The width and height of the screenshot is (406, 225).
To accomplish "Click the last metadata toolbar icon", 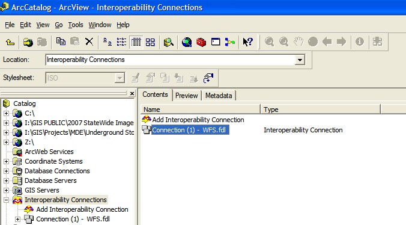I will (208, 78).
